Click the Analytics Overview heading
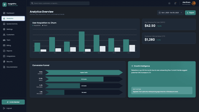Screen dimensions: 199x112 click(x=42, y=12)
